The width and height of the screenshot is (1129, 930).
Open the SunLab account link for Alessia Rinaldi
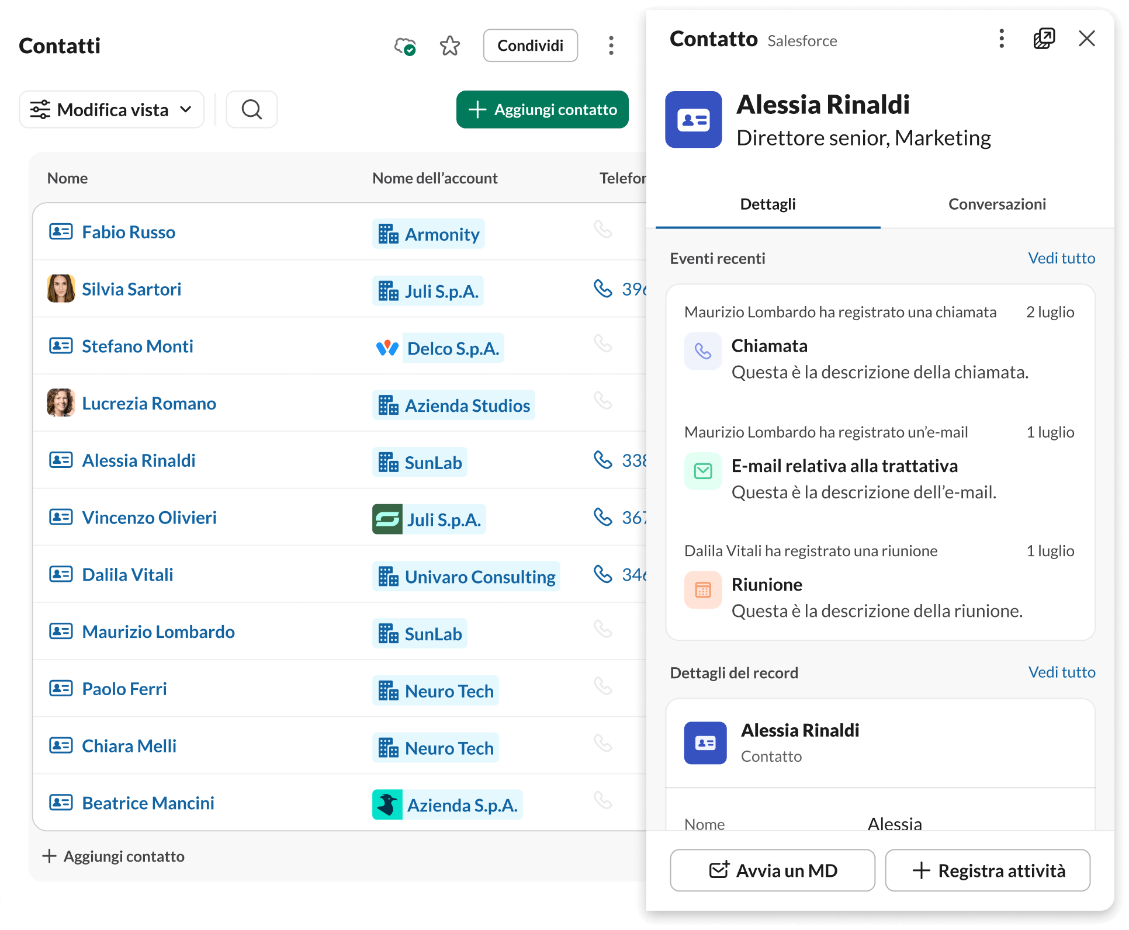tap(420, 461)
